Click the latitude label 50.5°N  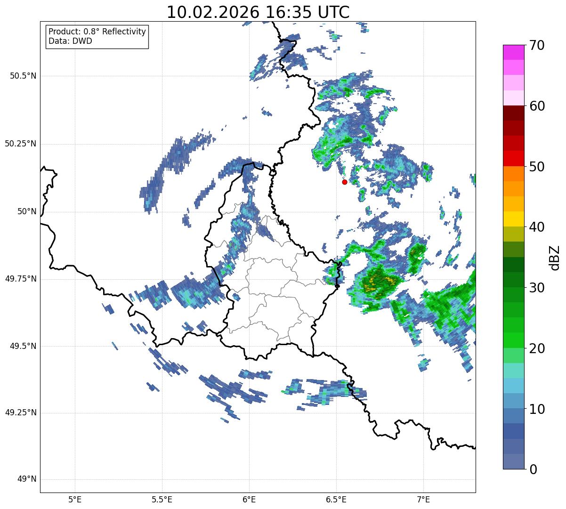point(23,76)
